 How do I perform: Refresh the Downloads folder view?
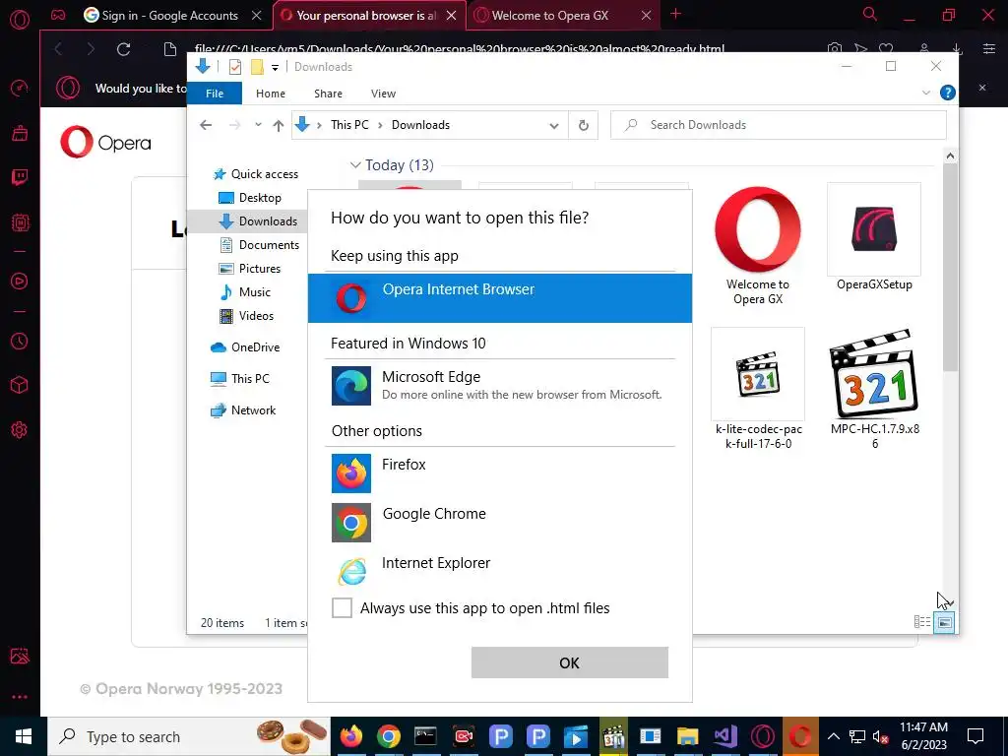coord(583,125)
